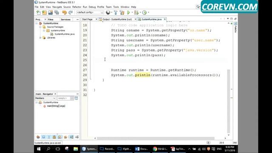Open the Chrome taskbar button

(160, 149)
